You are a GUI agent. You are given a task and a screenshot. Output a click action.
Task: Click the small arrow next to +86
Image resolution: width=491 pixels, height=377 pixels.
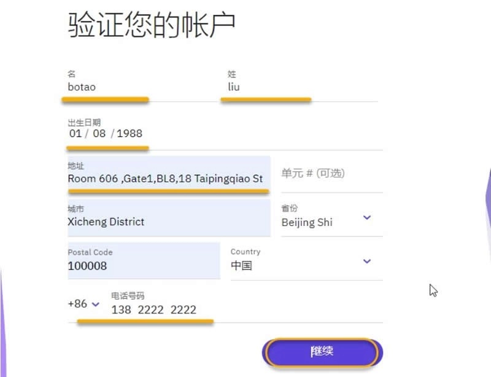tap(95, 305)
